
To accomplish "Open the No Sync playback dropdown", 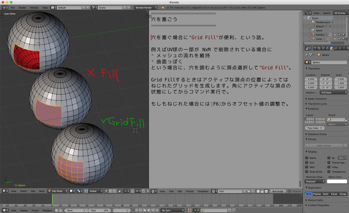I will (x=173, y=210).
